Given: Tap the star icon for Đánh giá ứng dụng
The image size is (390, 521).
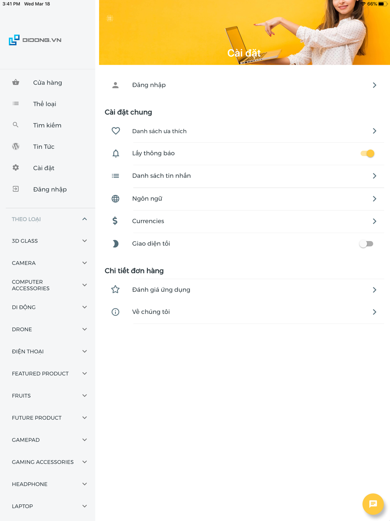Looking at the screenshot, I should (x=115, y=289).
